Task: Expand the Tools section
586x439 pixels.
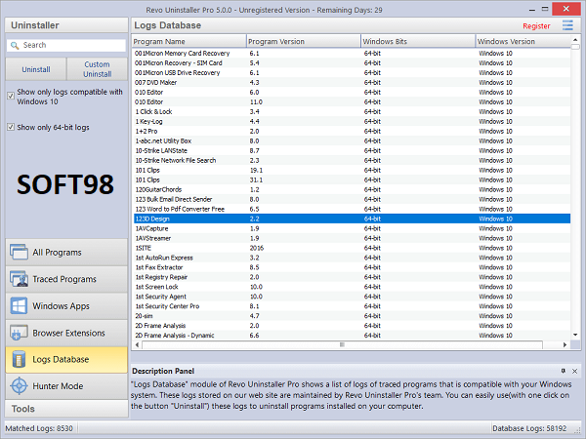Action: click(64, 409)
